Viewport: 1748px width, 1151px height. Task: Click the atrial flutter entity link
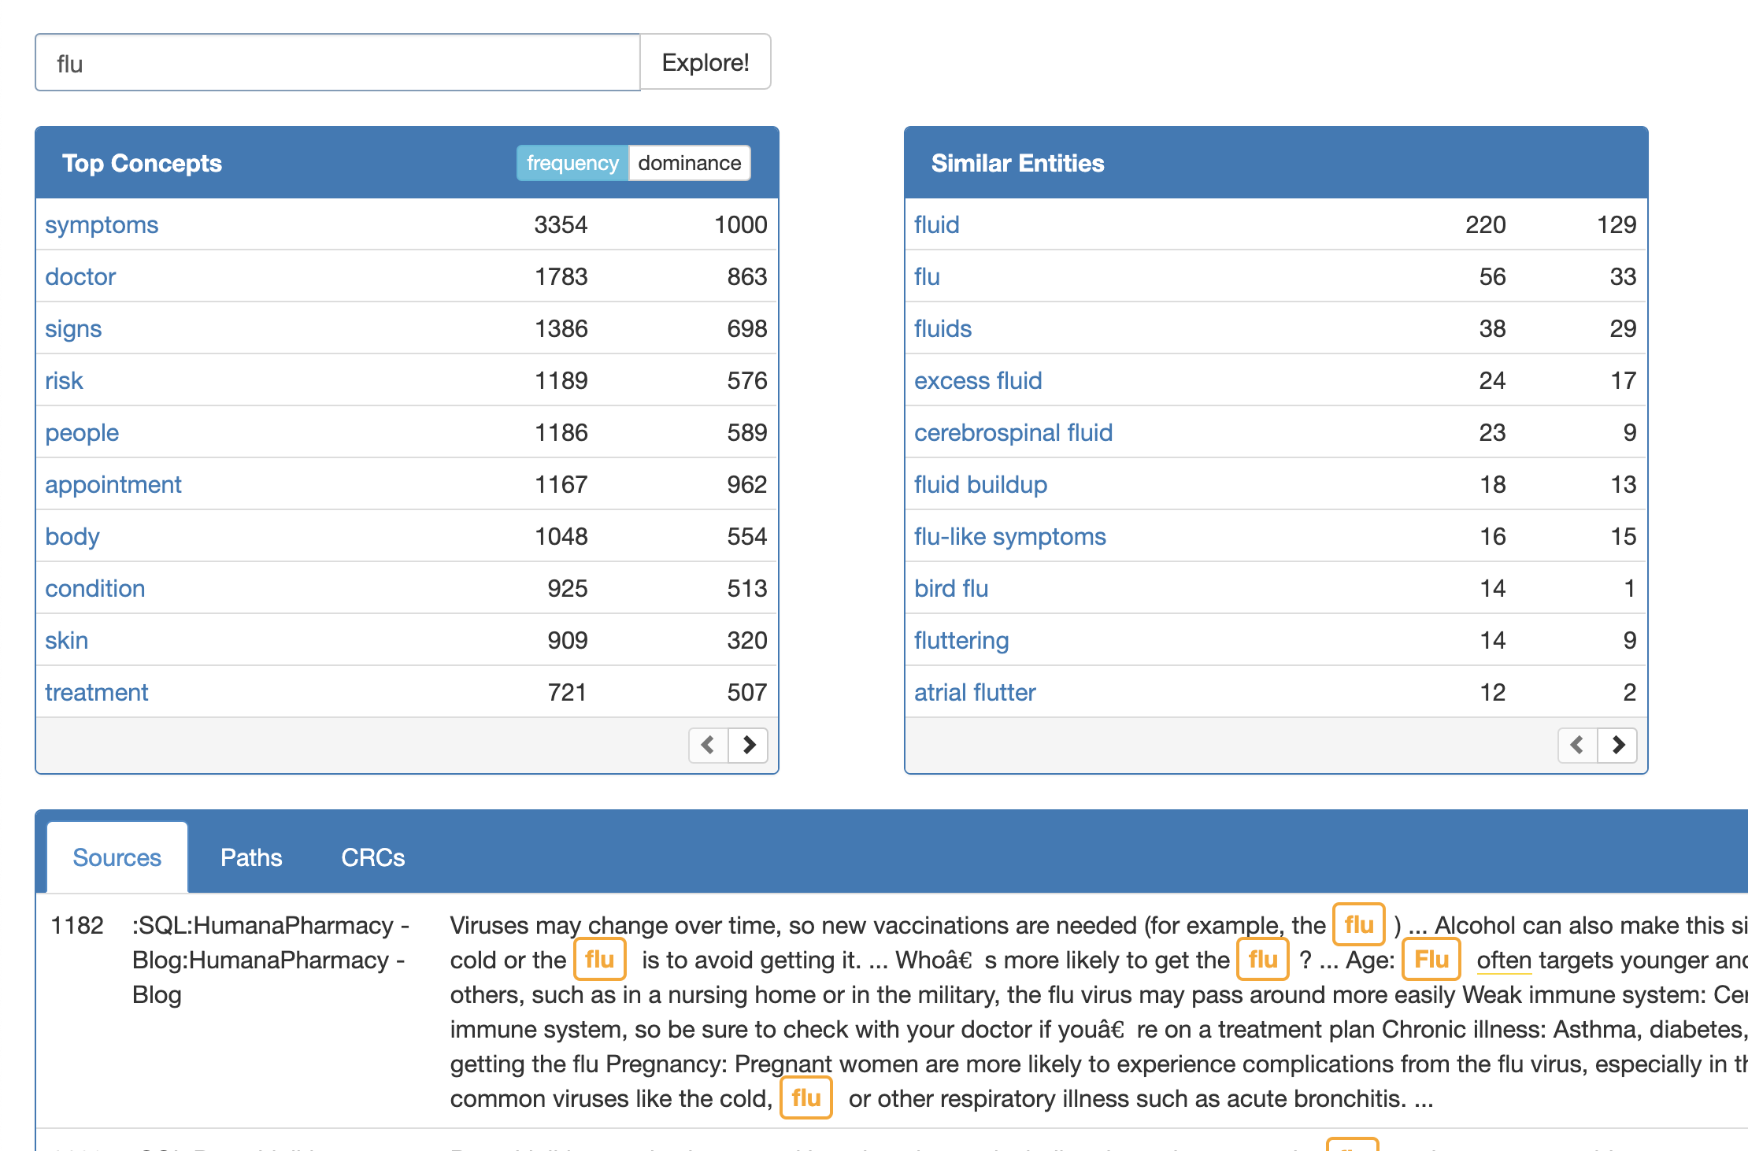point(974,693)
